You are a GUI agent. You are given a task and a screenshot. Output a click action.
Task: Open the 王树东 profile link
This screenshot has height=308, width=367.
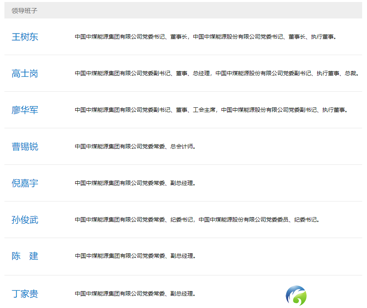tap(25, 37)
